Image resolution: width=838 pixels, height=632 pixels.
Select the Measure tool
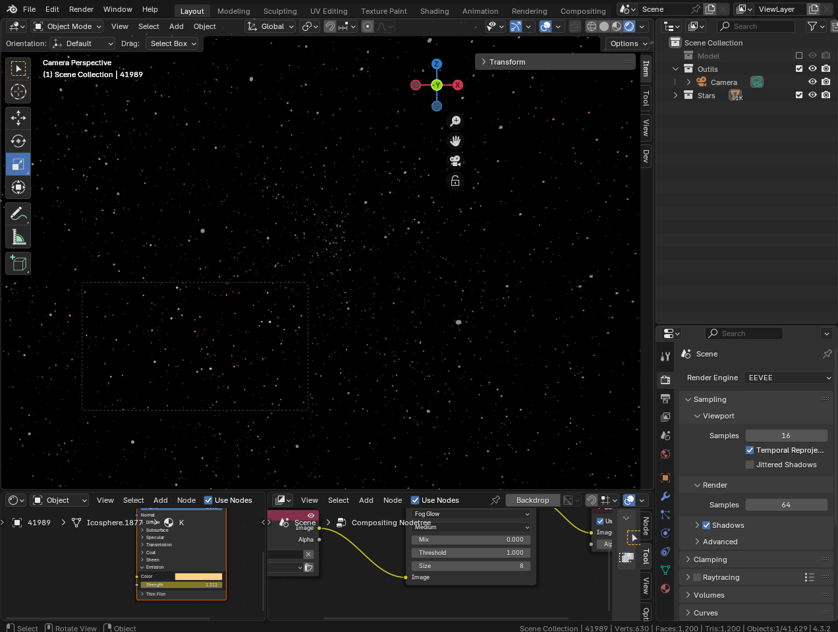point(18,235)
